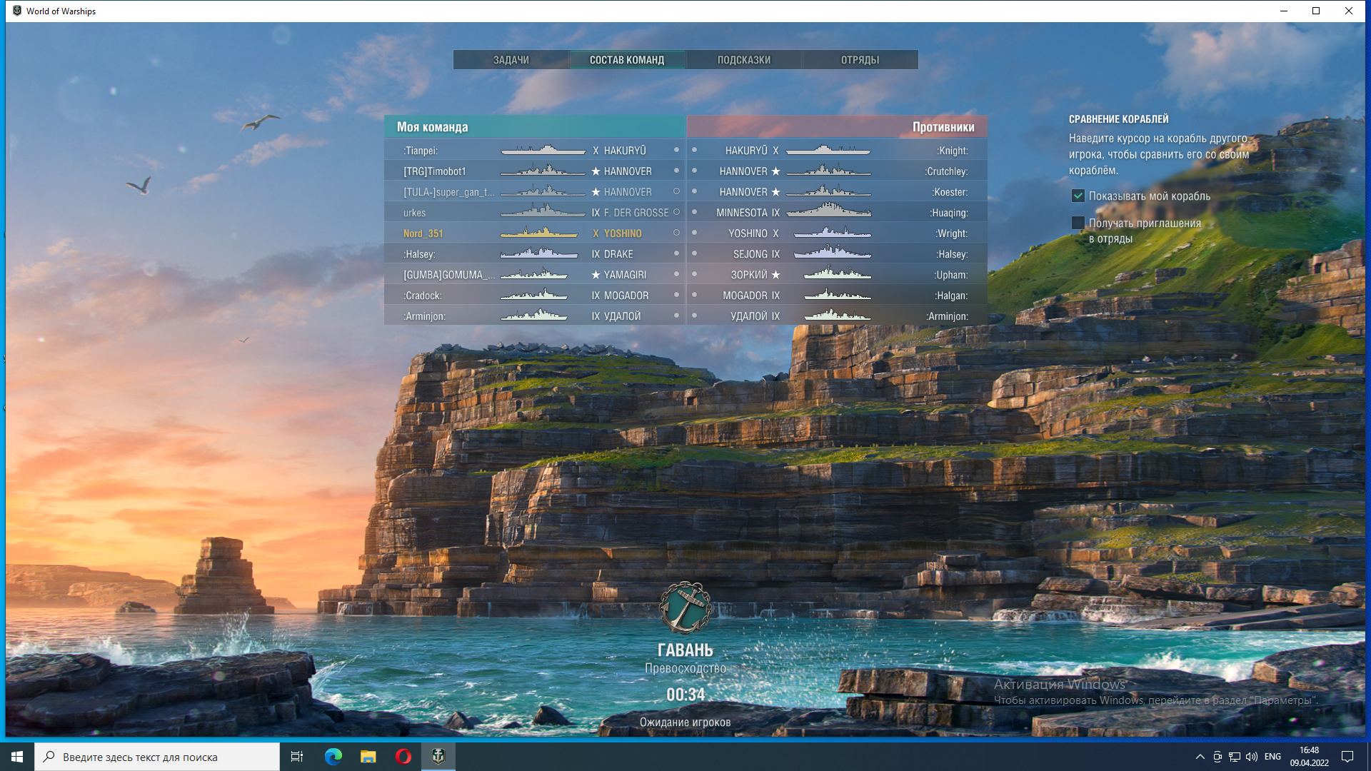Viewport: 1371px width, 771px height.
Task: Open File Explorer from the taskbar
Action: [x=368, y=757]
